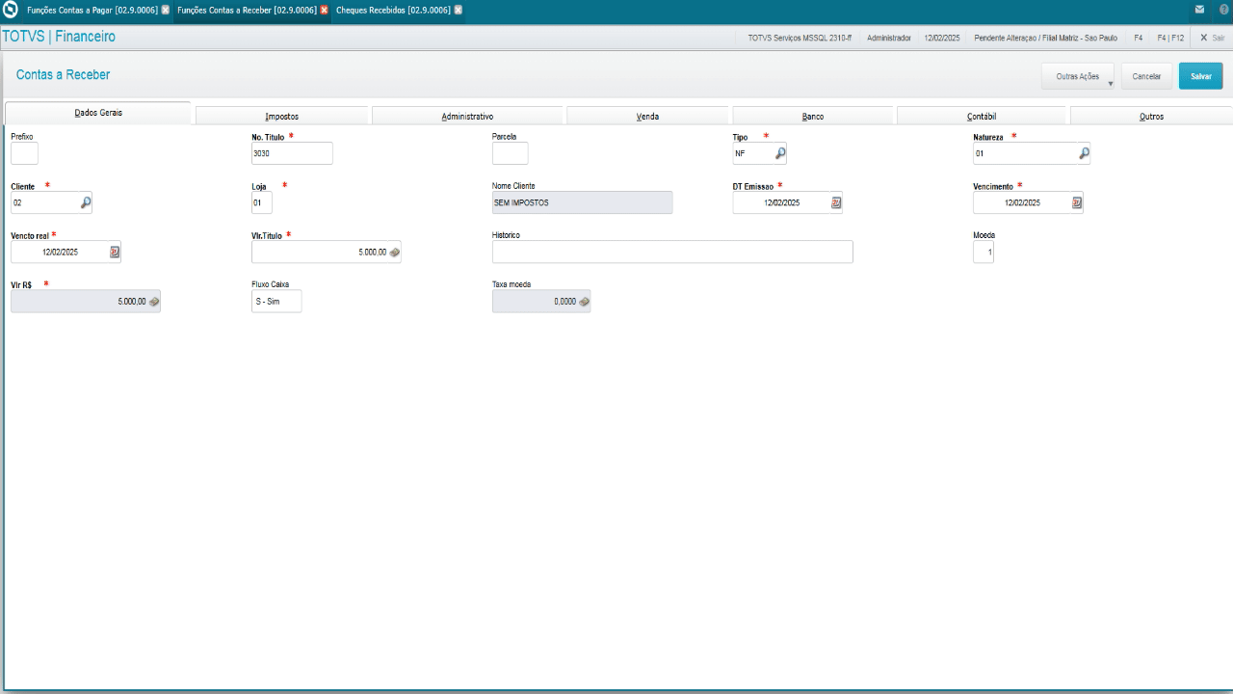Screen dimensions: 1233x694
Task: Open the mail envelope icon
Action: (x=1199, y=10)
